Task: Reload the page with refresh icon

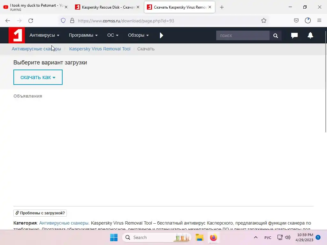Action: 31,21
